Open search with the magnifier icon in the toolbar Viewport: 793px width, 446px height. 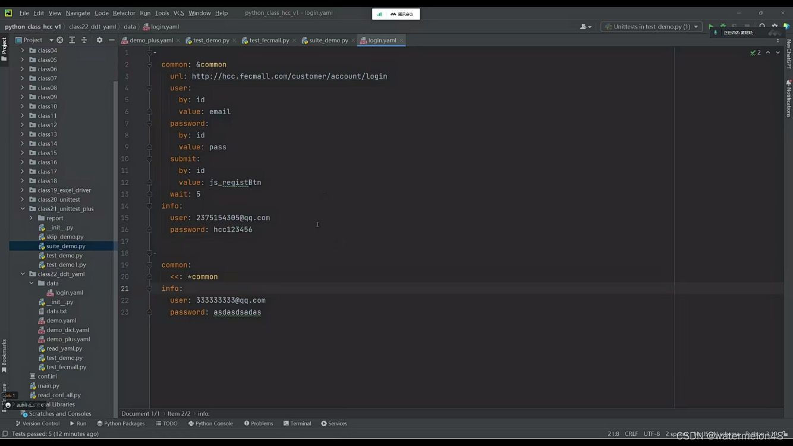[x=762, y=26]
